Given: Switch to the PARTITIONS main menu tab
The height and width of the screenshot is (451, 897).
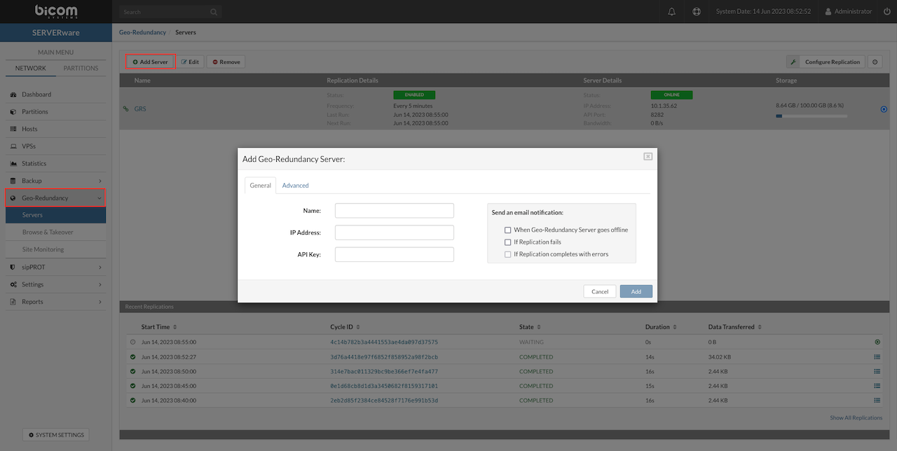Looking at the screenshot, I should [x=81, y=68].
